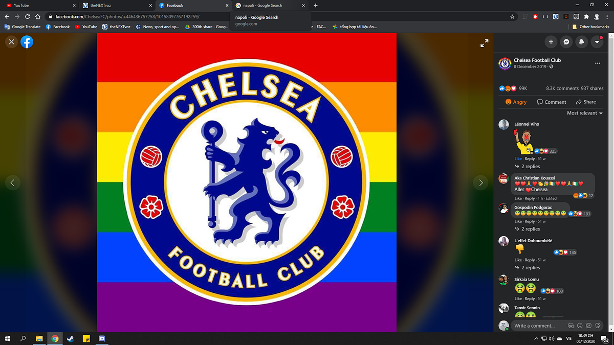The height and width of the screenshot is (345, 614).
Task: Open Google Translate bookmark
Action: [23, 27]
